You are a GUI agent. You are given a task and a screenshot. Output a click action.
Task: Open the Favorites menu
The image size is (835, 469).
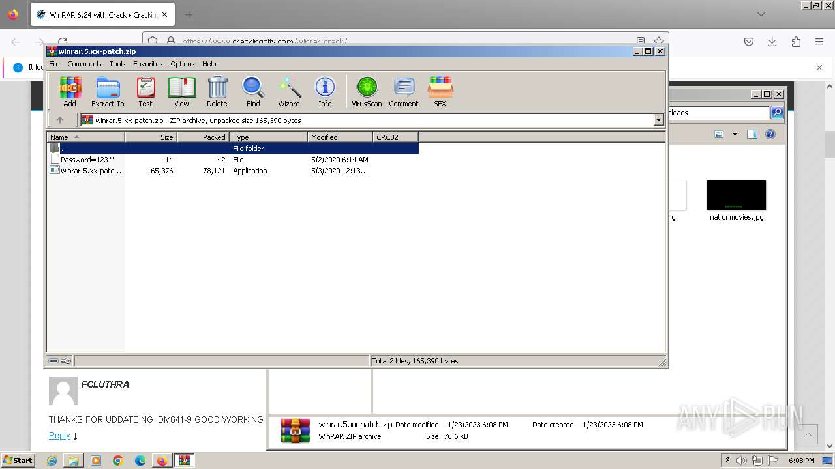(x=148, y=64)
